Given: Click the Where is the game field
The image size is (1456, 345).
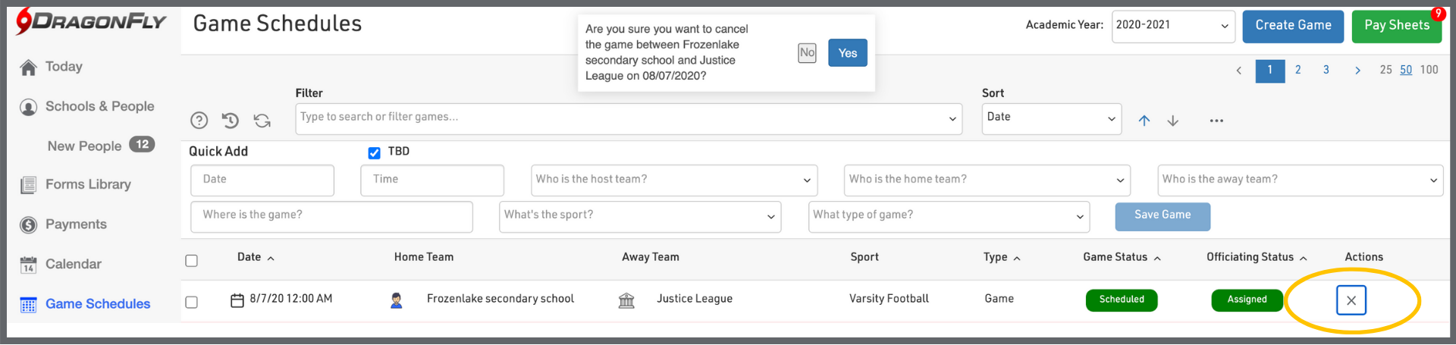Looking at the screenshot, I should coord(331,217).
